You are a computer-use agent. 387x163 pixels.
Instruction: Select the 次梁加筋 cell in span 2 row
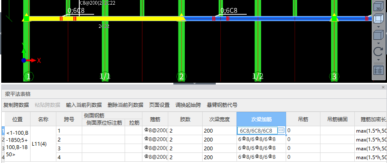(262, 139)
